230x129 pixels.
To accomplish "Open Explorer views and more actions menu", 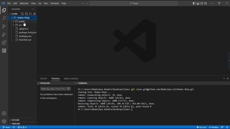I will [33, 9].
